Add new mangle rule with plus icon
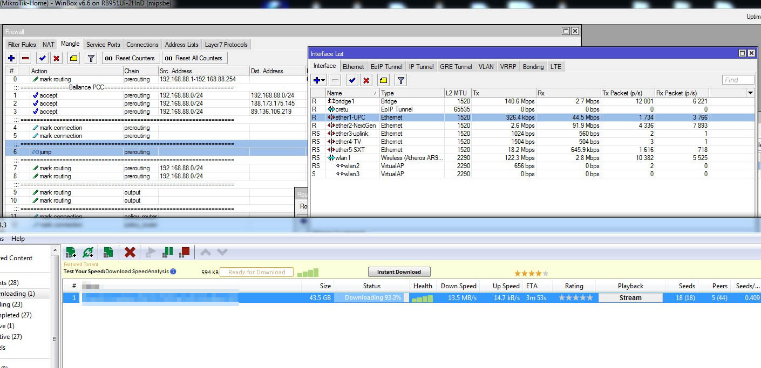The image size is (761, 368). click(x=12, y=58)
